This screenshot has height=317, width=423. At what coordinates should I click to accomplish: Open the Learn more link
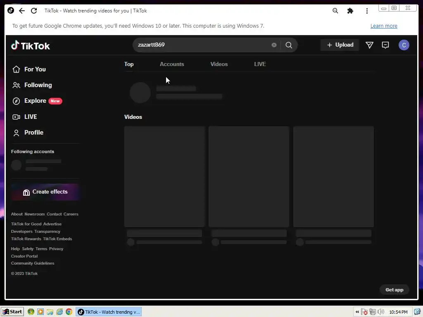click(384, 26)
